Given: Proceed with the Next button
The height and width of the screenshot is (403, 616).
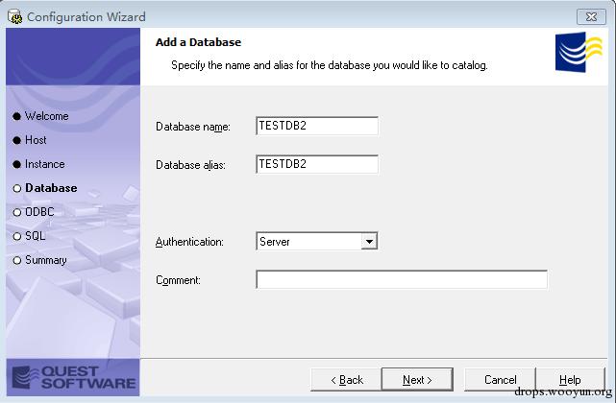Looking at the screenshot, I should pyautogui.click(x=417, y=380).
